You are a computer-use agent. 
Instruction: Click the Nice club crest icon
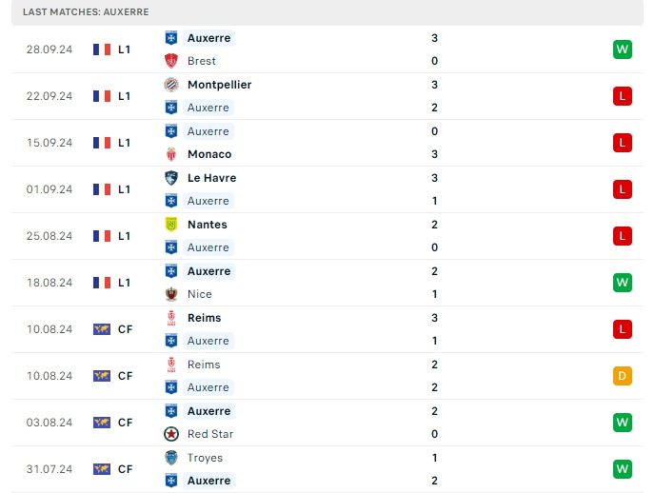click(x=171, y=294)
